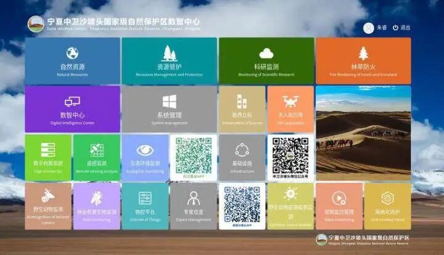
Task: Open the 基础设施 Infrastructure tile
Action: (242, 158)
